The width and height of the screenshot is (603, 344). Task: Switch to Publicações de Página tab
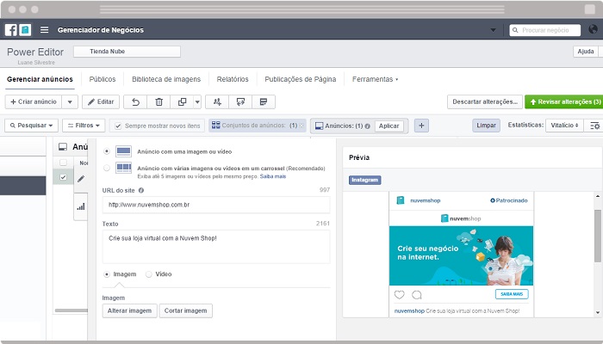(x=301, y=79)
